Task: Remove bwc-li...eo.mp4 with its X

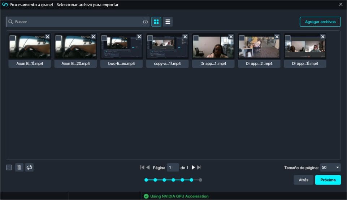Action: tap(139, 37)
